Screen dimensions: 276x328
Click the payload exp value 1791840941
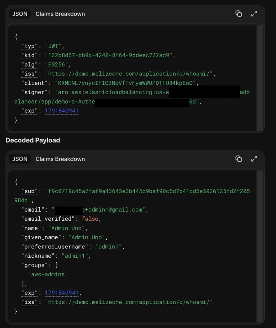(62, 293)
